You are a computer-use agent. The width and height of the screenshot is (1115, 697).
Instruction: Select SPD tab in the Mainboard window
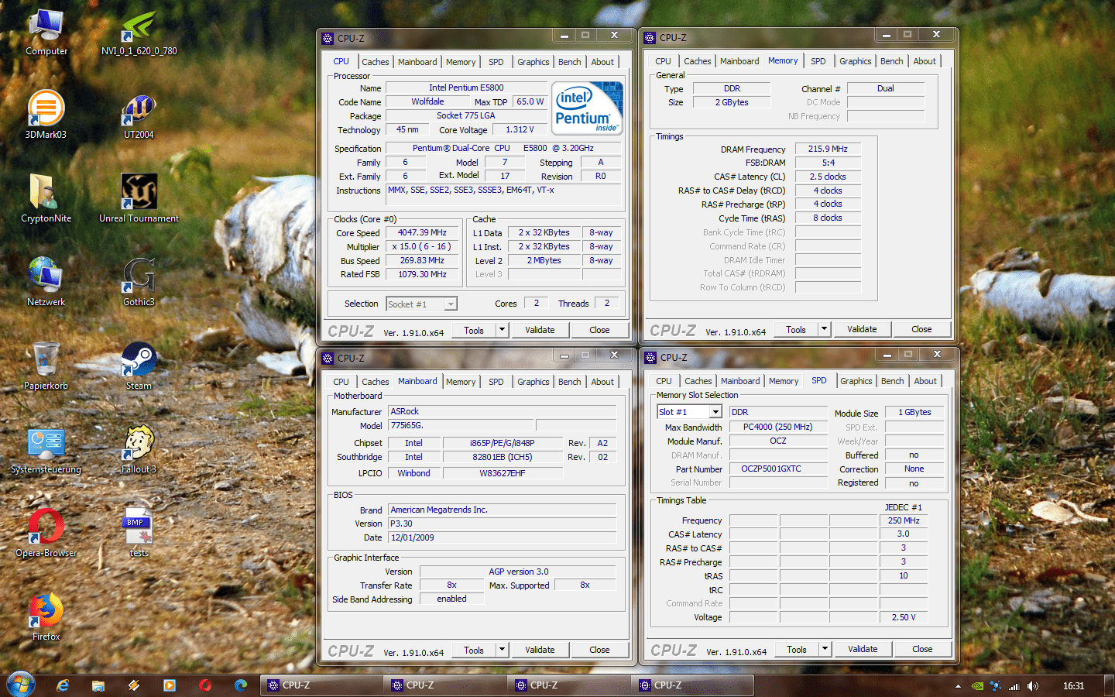click(x=496, y=382)
